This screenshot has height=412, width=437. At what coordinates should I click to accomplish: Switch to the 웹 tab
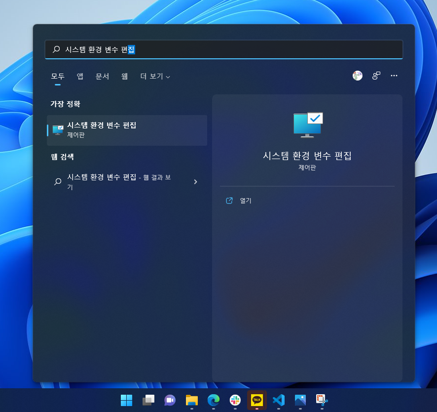125,76
